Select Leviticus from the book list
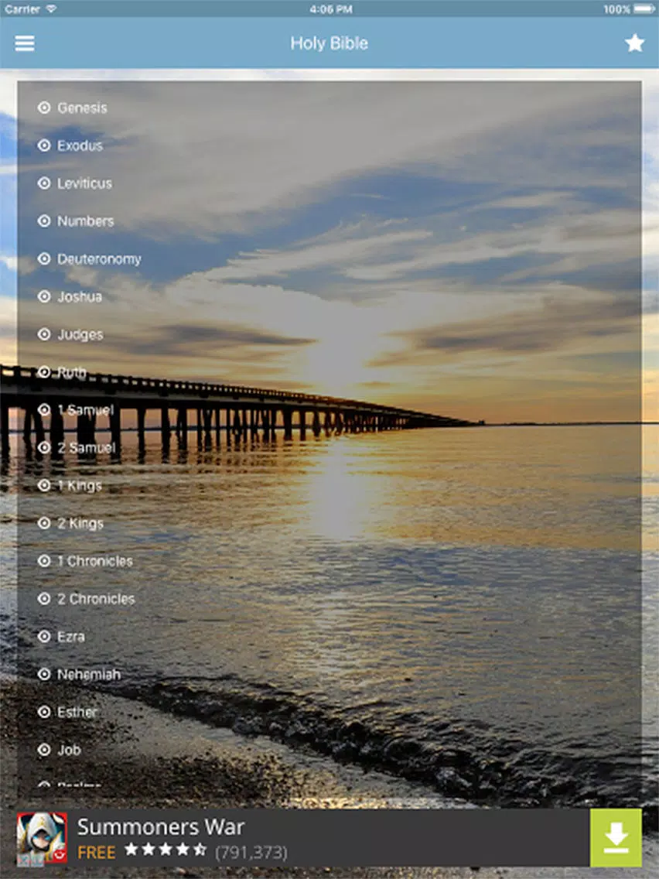659x879 pixels. pos(84,183)
